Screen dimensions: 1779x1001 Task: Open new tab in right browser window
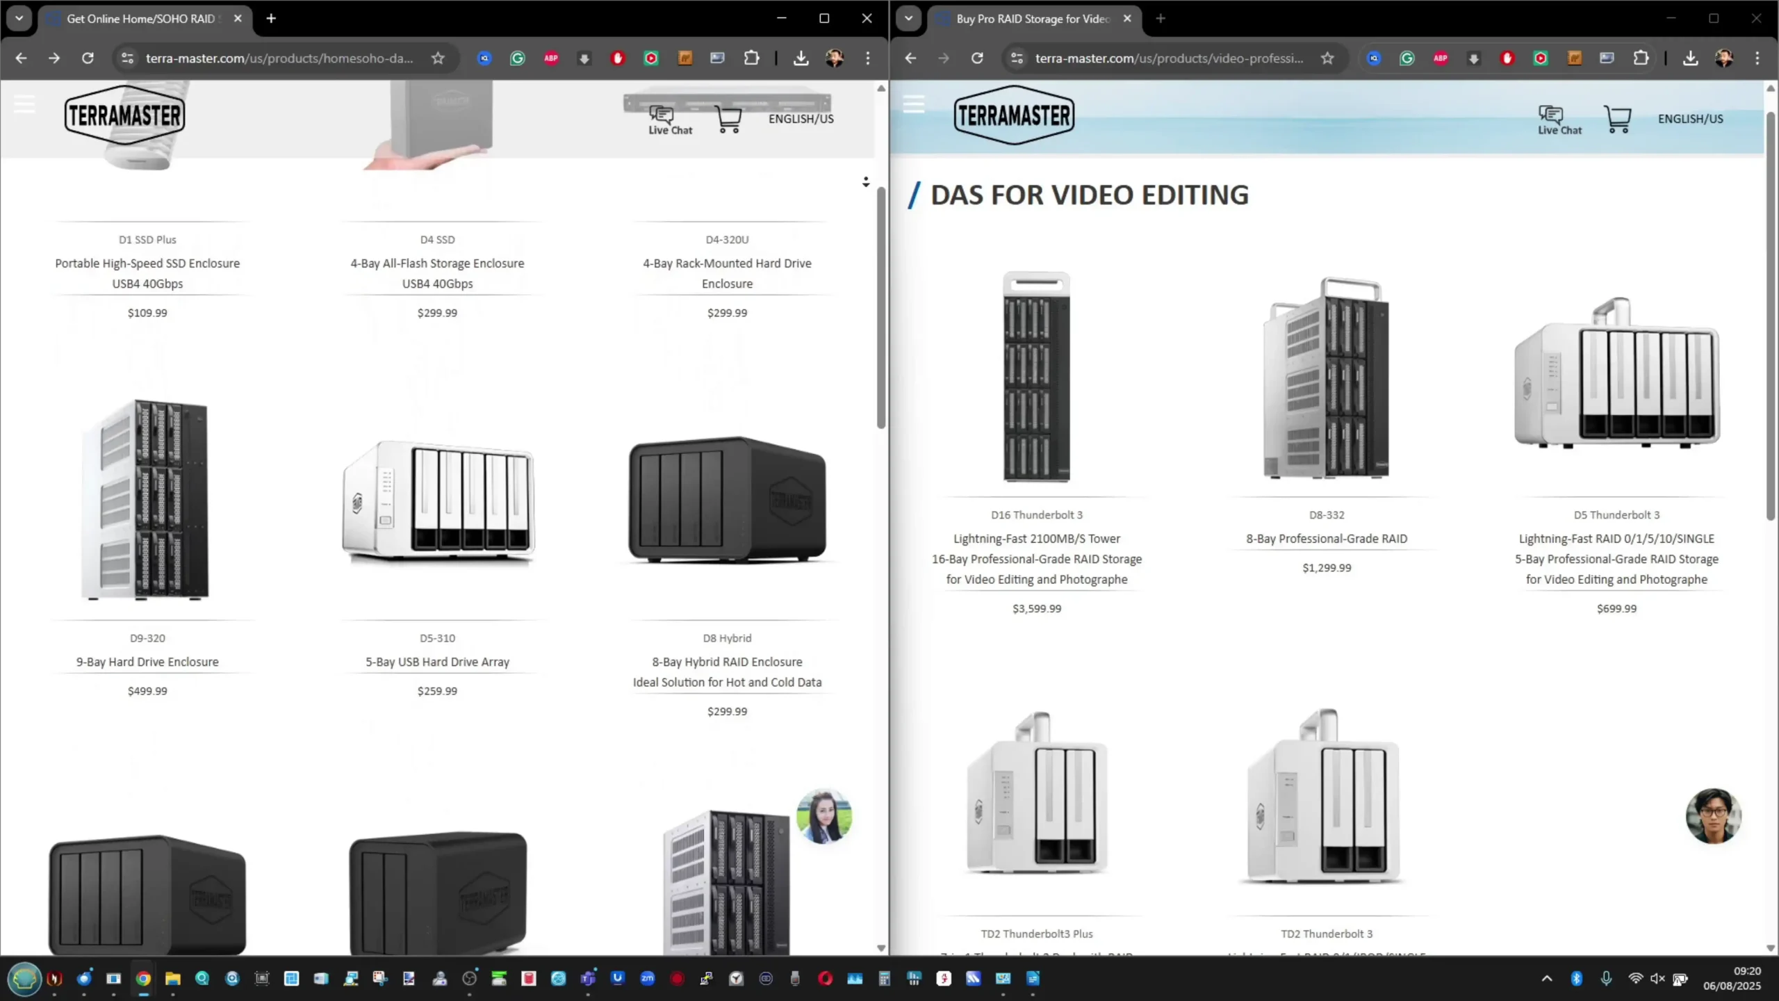click(1161, 19)
